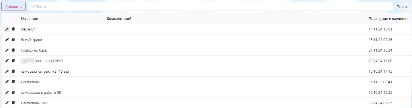Click the pencil icon beside "Самосвалы"
The height and width of the screenshot is (108, 412).
point(7,82)
